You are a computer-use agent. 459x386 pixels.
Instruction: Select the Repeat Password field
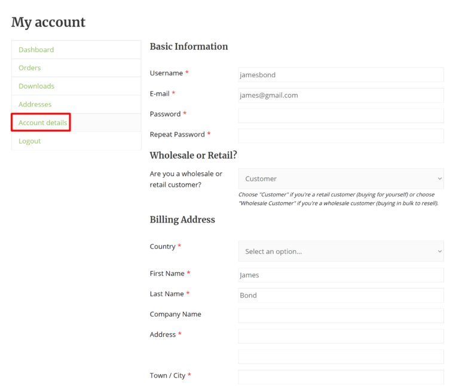341,136
